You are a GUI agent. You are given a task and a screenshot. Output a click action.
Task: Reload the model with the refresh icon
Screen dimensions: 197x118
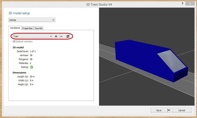click(x=68, y=36)
